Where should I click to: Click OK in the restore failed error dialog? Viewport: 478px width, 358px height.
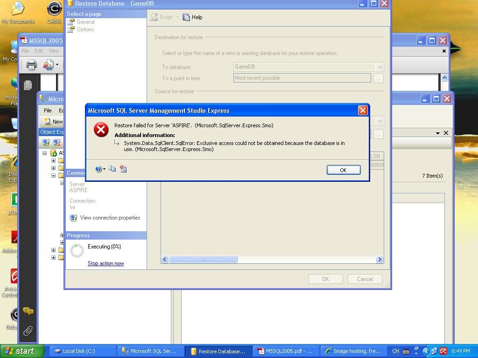(343, 170)
